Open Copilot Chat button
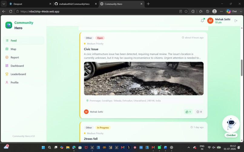 pos(232,11)
